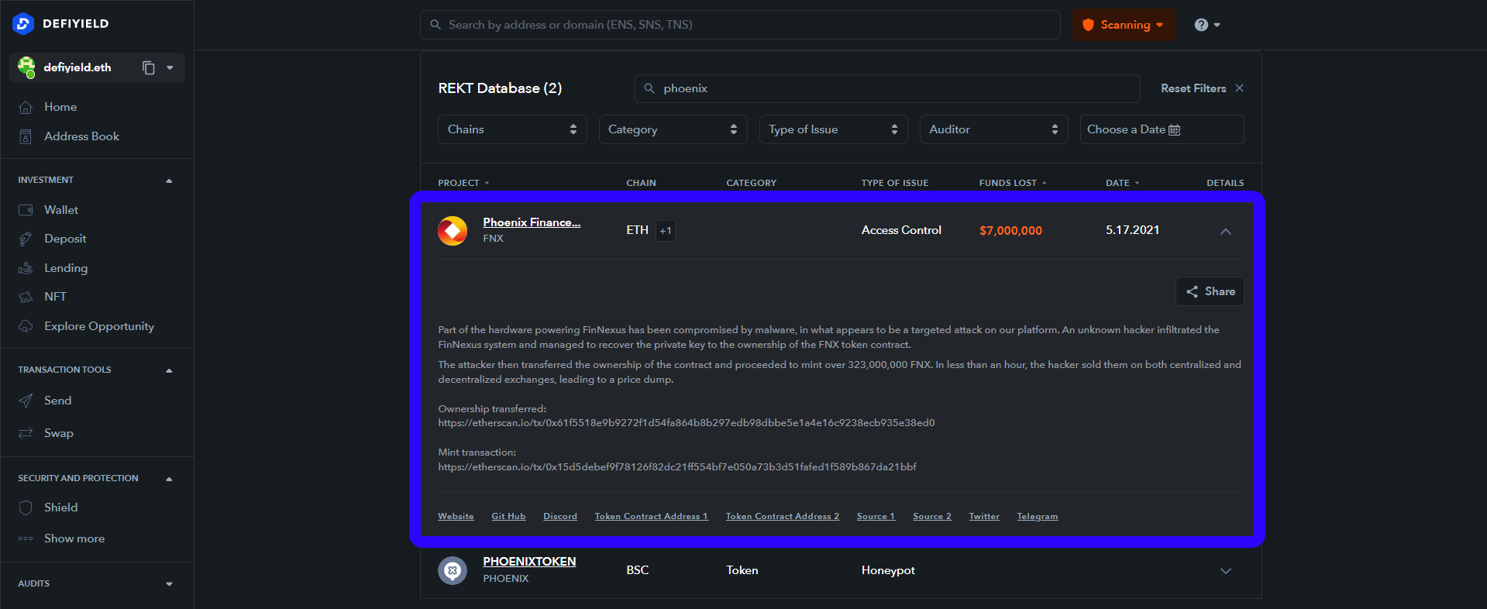
Task: Open the Discord link
Action: click(x=560, y=517)
